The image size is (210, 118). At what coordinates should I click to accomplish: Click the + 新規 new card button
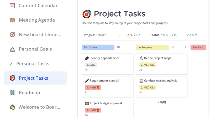(x=162, y=102)
